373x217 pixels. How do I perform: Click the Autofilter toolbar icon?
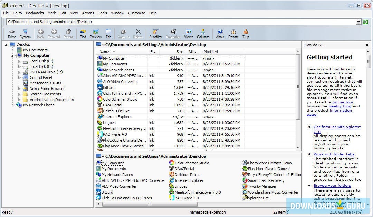click(156, 33)
